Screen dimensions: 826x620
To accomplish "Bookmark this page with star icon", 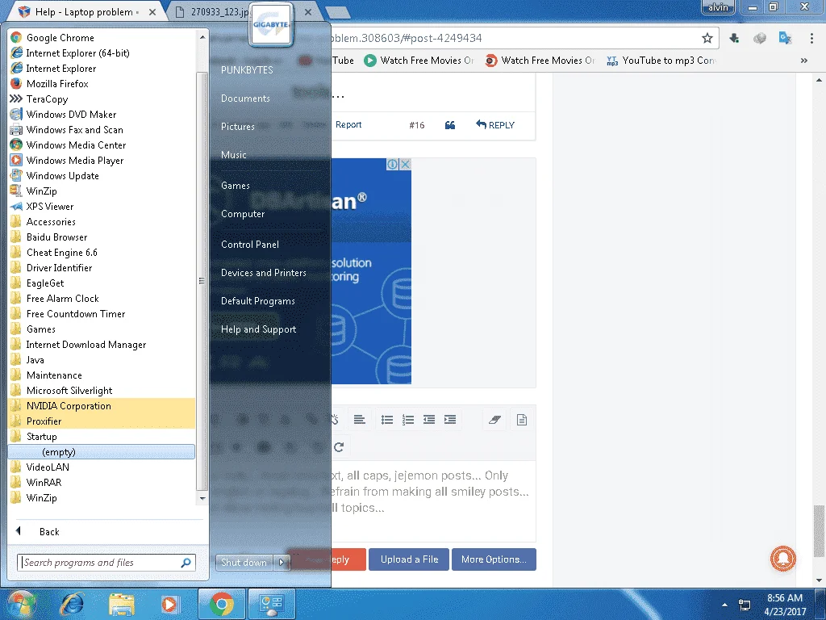I will click(707, 38).
